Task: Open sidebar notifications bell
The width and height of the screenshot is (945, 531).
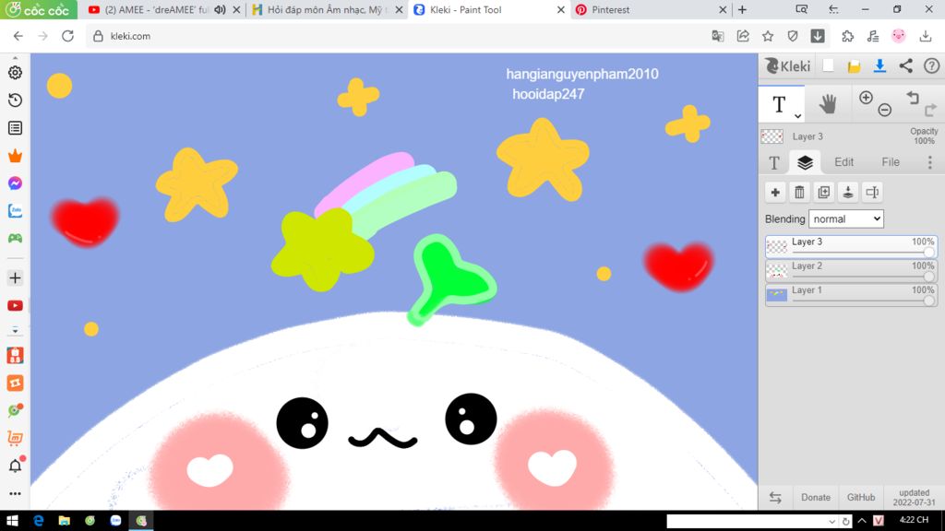Action: pos(16,465)
